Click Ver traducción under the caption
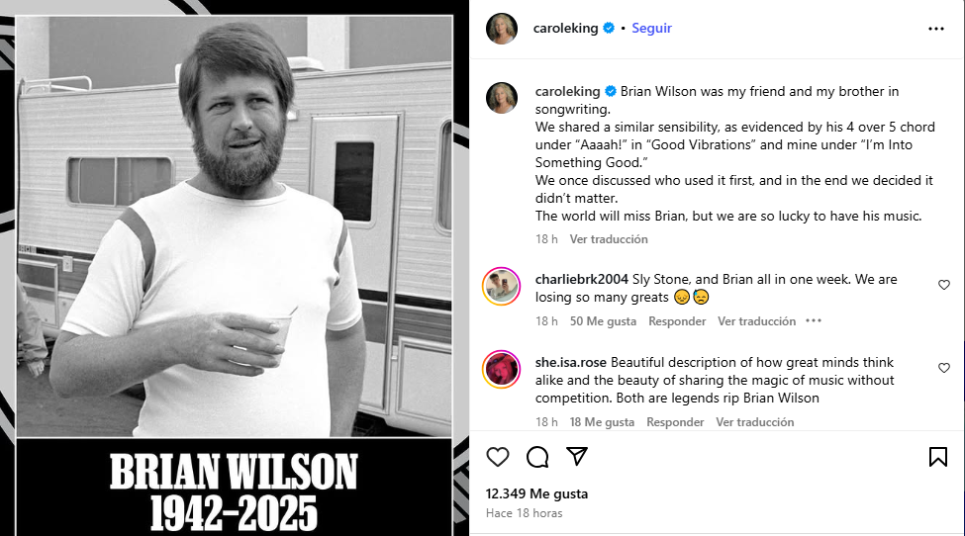This screenshot has width=965, height=536. [x=609, y=239]
